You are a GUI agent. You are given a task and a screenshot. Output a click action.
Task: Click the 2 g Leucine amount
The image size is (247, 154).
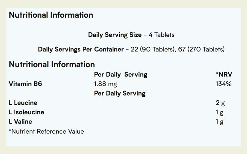[220, 103]
